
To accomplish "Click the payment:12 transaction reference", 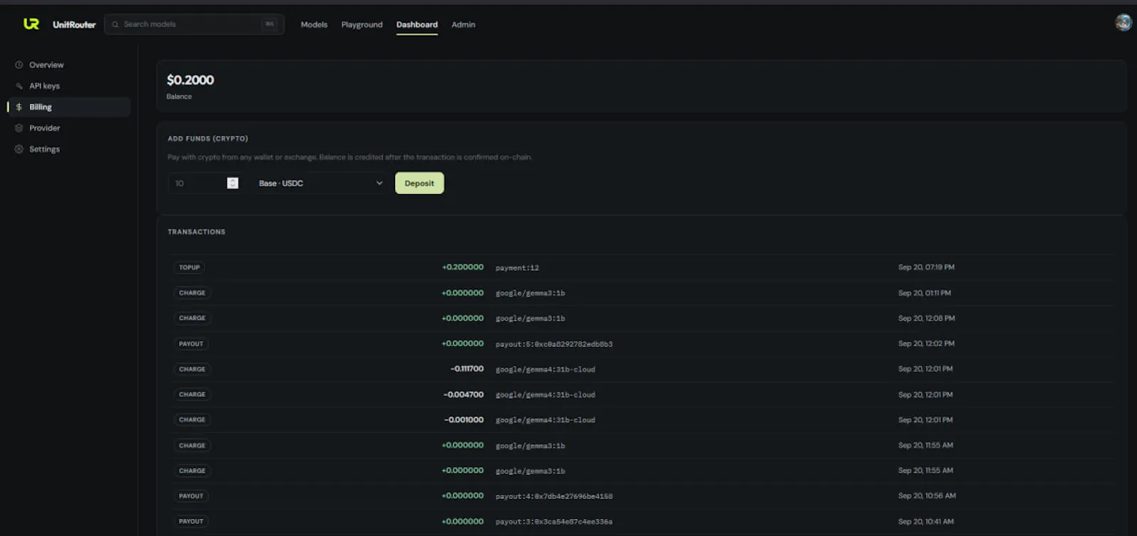I will click(517, 268).
